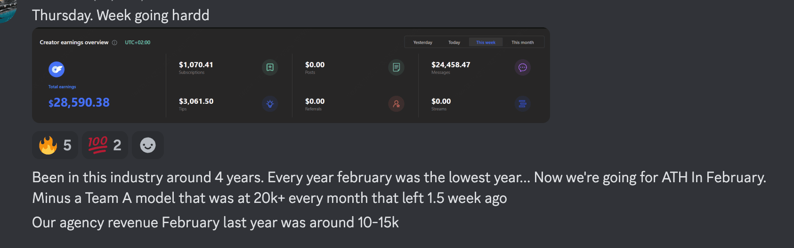Select the Yesterday tab
This screenshot has width=794, height=248.
[x=422, y=42]
